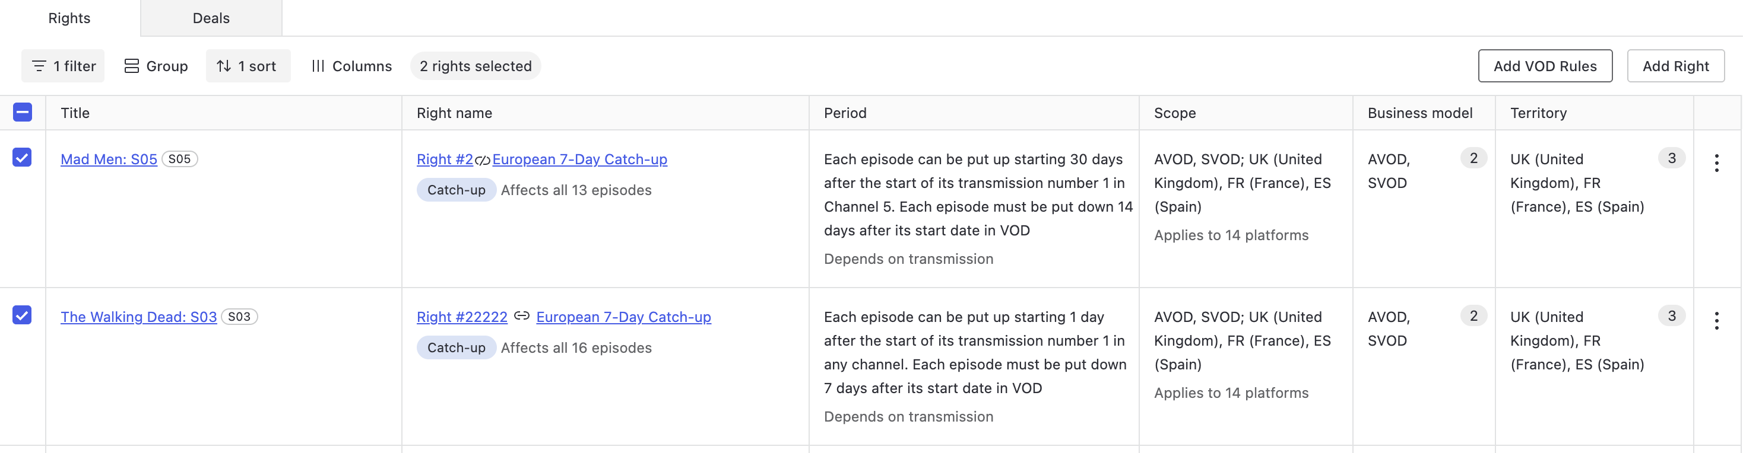Click 'Applies to 14 platforms' in Mad Men row
This screenshot has width=1743, height=453.
pyautogui.click(x=1231, y=235)
